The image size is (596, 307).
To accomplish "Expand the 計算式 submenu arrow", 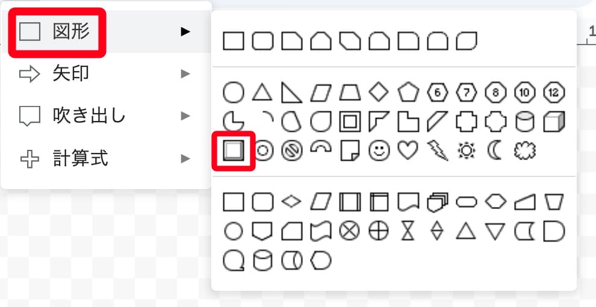I will 185,159.
